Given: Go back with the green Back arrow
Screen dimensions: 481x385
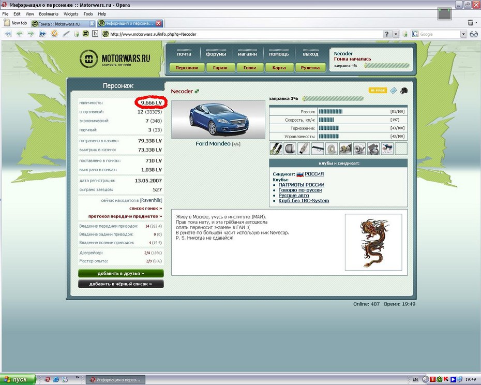Looking at the screenshot, I should point(20,34).
